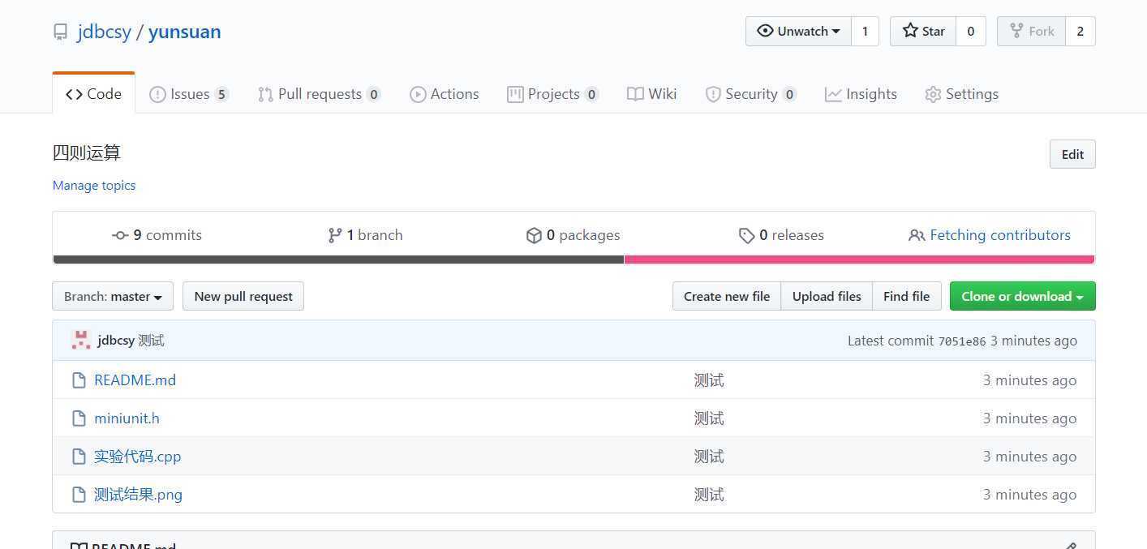The height and width of the screenshot is (549, 1147).
Task: Click the 3 minutes ago time in README.md row
Action: pyautogui.click(x=1029, y=380)
